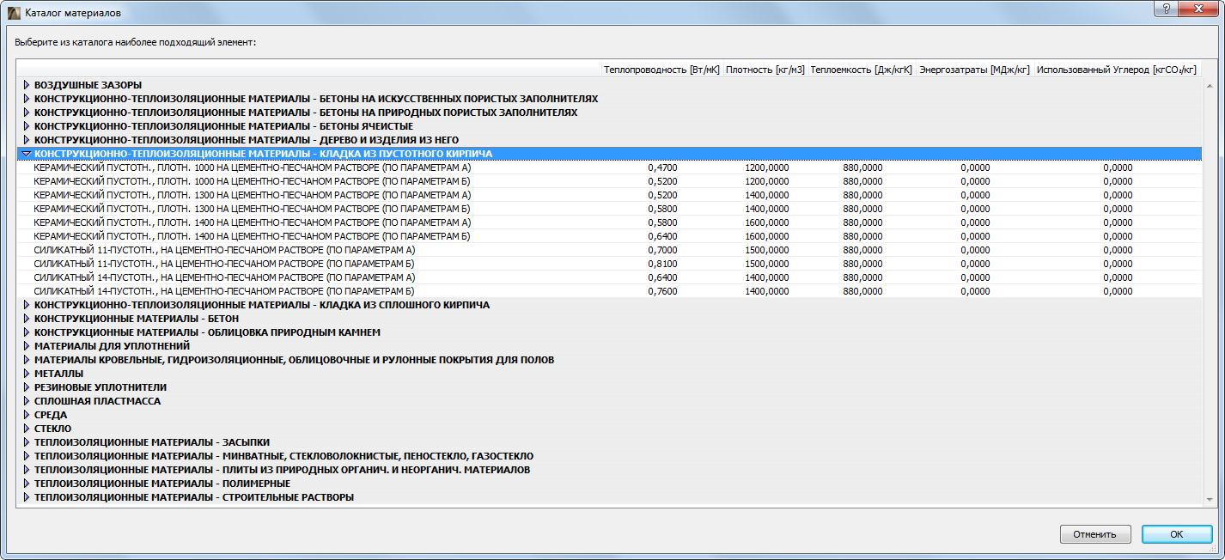The width and height of the screenshot is (1225, 560).
Task: Click thermal conductivity value 0,4700
Action: (x=662, y=167)
